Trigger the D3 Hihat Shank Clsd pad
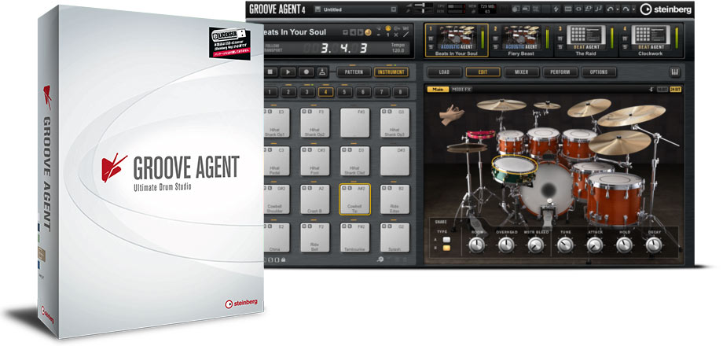The width and height of the screenshot is (723, 346). coord(355,161)
